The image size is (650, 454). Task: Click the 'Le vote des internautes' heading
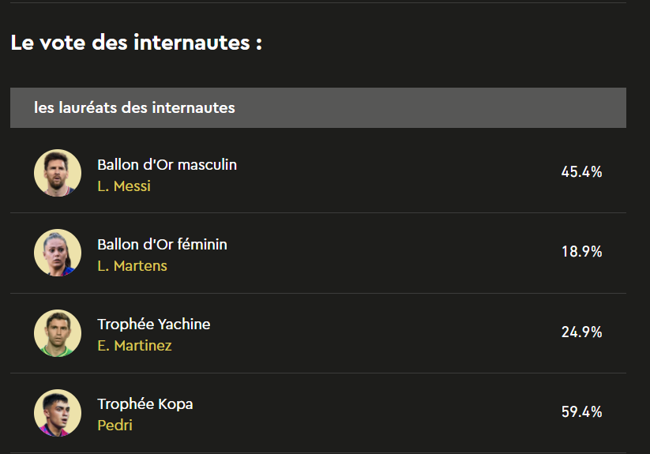coord(137,43)
